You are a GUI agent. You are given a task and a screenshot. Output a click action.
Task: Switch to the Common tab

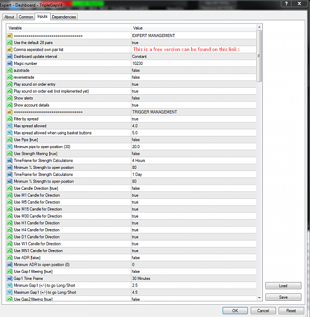pyautogui.click(x=26, y=17)
